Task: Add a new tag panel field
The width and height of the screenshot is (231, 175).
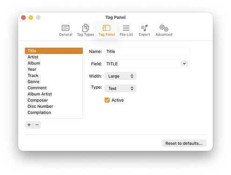Action: tap(29, 125)
